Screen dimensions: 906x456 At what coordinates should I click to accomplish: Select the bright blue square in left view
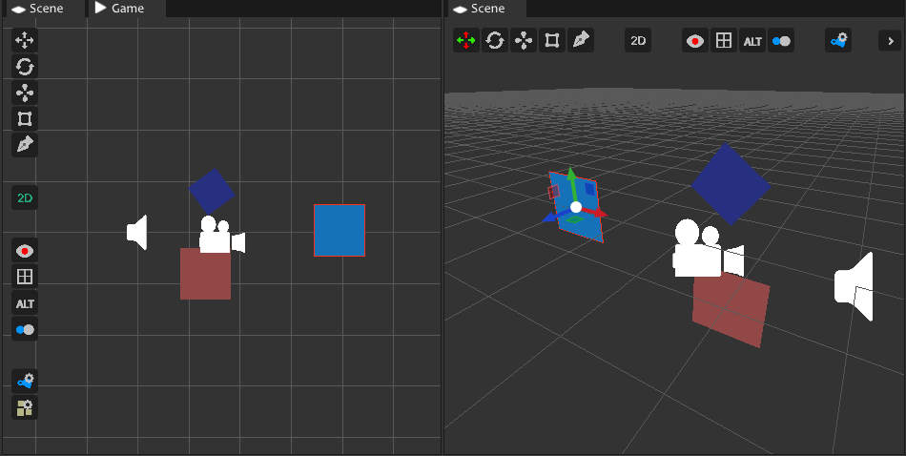(340, 230)
